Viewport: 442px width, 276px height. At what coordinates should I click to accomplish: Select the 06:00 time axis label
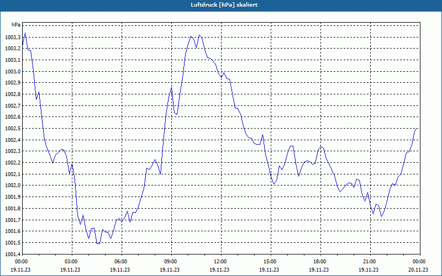120,262
